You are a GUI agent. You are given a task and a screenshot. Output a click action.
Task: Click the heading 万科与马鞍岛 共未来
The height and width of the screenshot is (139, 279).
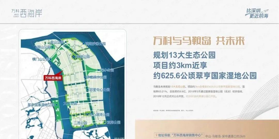tap(199, 41)
